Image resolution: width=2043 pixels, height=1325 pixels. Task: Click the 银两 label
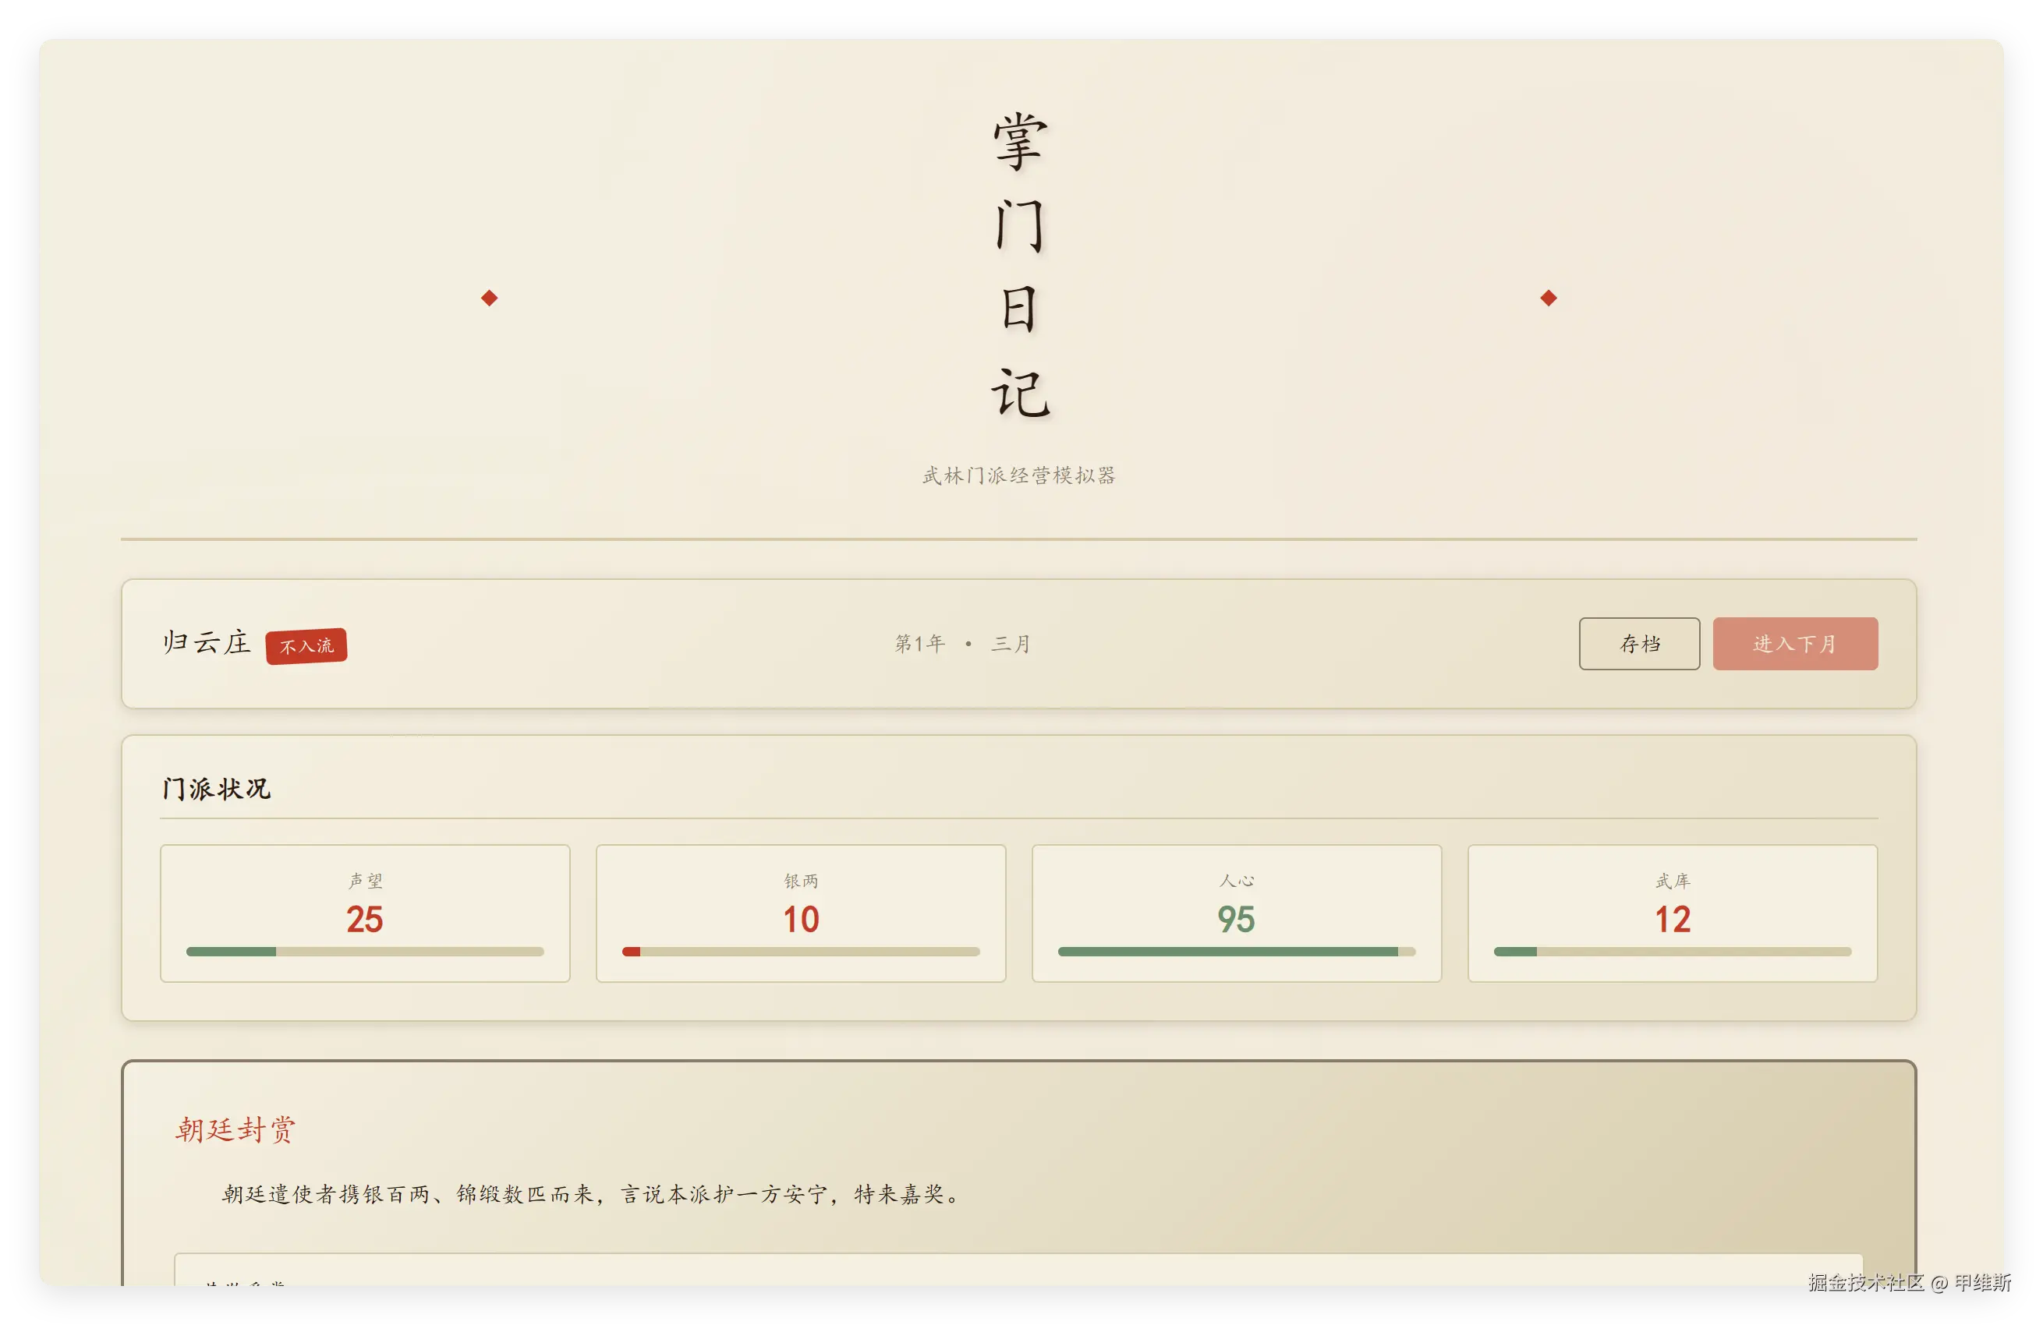pos(801,881)
